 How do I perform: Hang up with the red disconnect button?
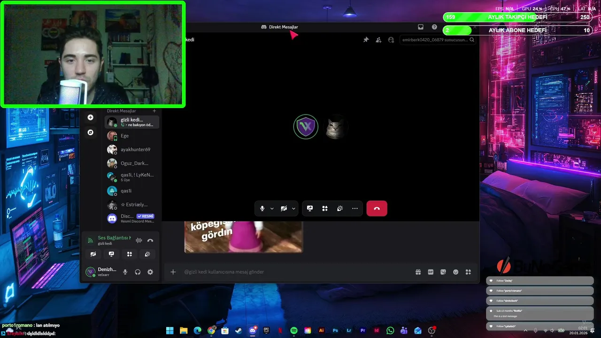coord(377,208)
